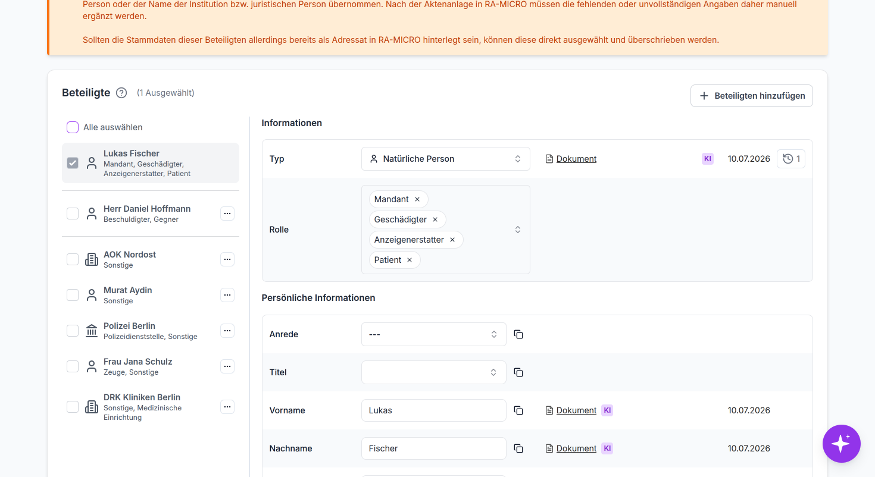The width and height of the screenshot is (875, 477).
Task: Click the person icon for Frau Jana Schulz
Action: 92,366
